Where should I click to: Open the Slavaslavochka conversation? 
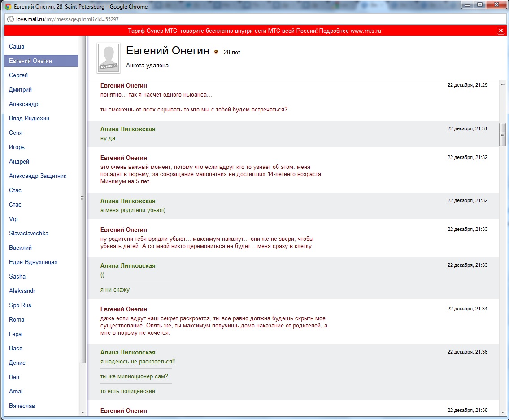[29, 234]
